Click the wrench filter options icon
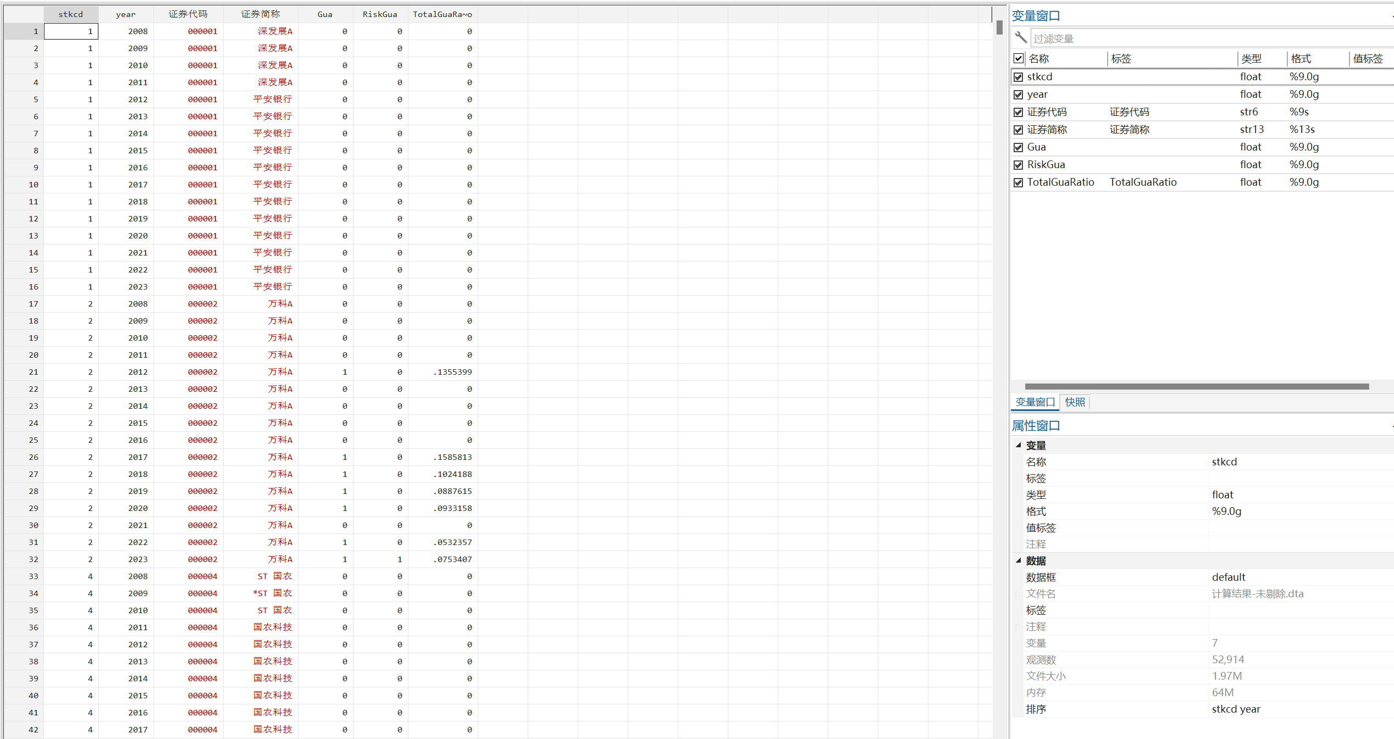This screenshot has height=739, width=1394. (x=1021, y=37)
